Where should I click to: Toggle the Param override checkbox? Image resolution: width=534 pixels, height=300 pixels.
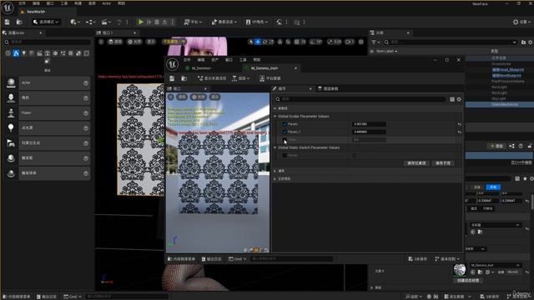[285, 124]
